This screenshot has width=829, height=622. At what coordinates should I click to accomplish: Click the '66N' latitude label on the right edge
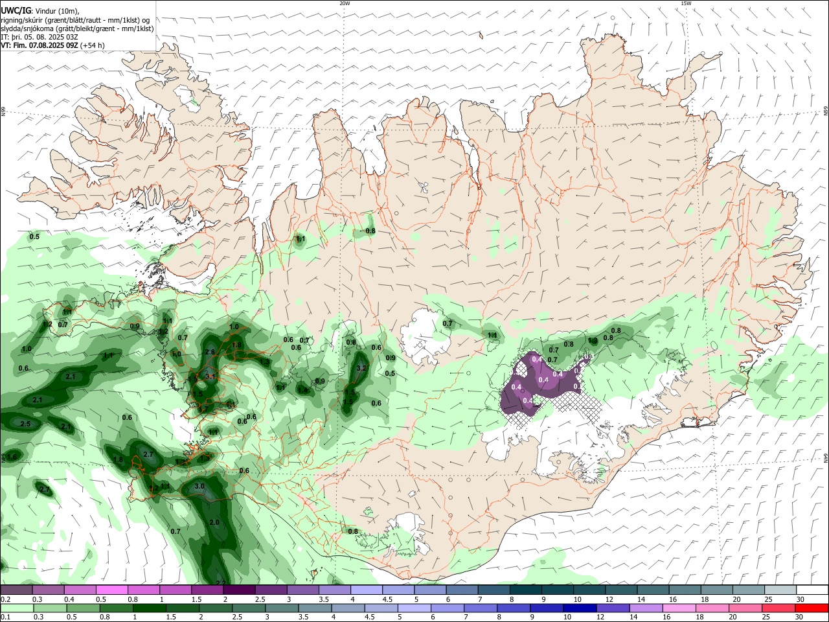point(826,111)
